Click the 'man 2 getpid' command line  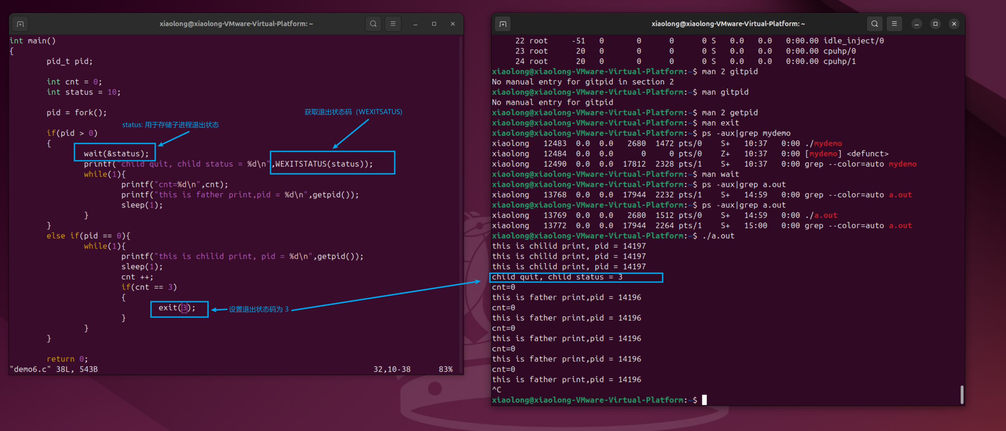[x=625, y=112]
